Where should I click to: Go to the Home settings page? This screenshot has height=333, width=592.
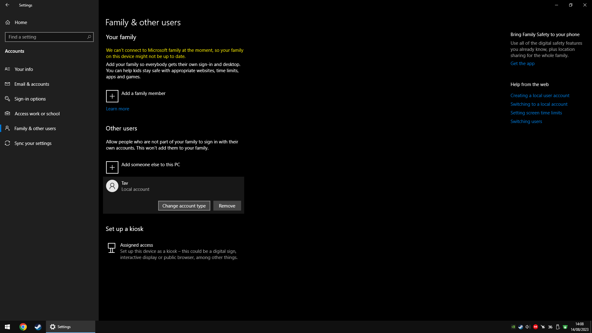pyautogui.click(x=21, y=22)
